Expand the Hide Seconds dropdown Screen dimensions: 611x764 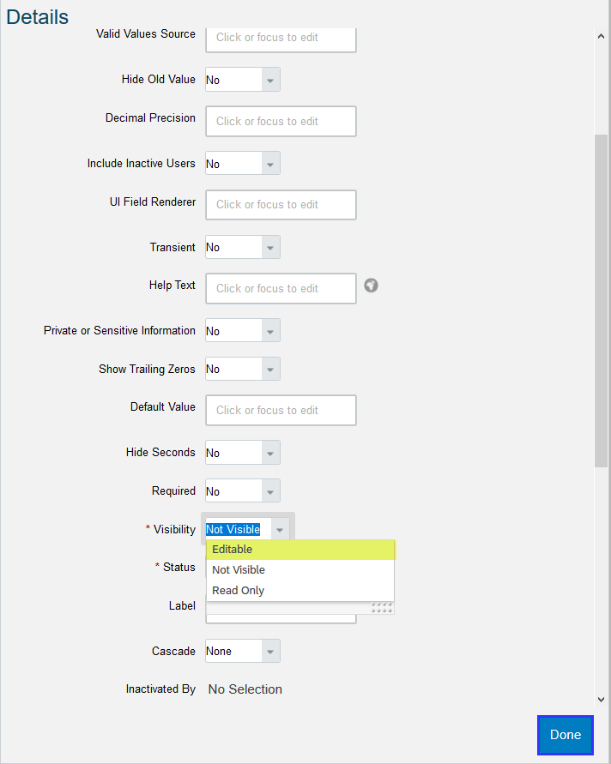pyautogui.click(x=270, y=453)
